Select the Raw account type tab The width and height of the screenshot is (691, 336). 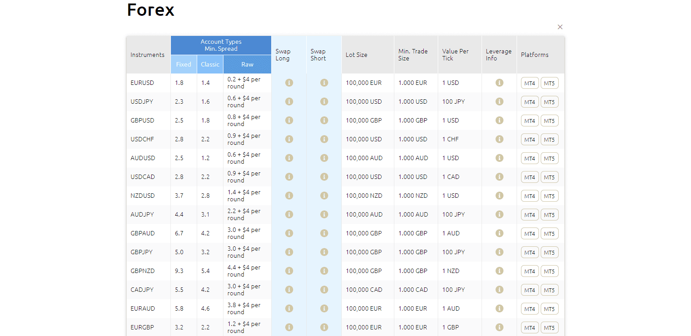click(247, 64)
